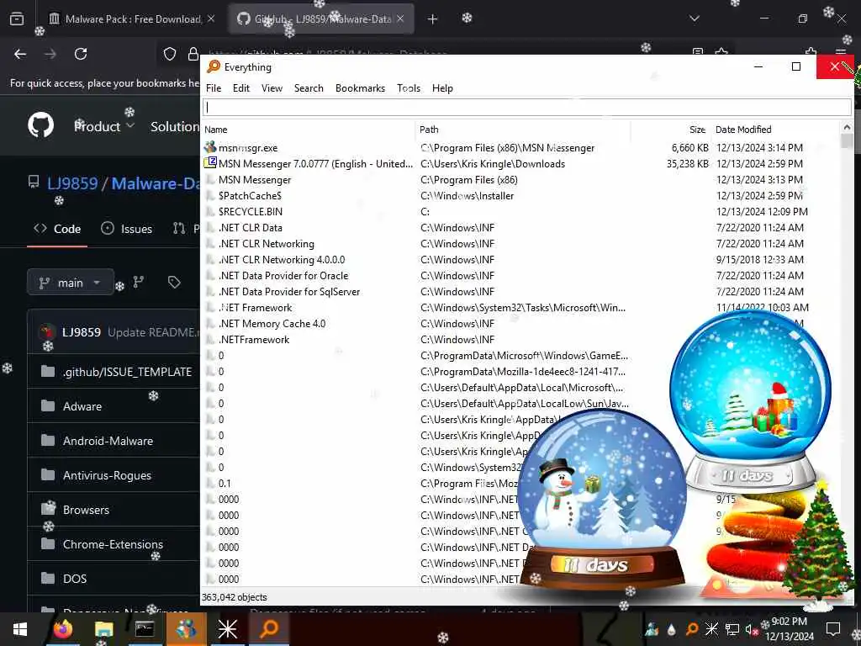Image resolution: width=861 pixels, height=646 pixels.
Task: Click the Everything tray icon
Action: [692, 629]
